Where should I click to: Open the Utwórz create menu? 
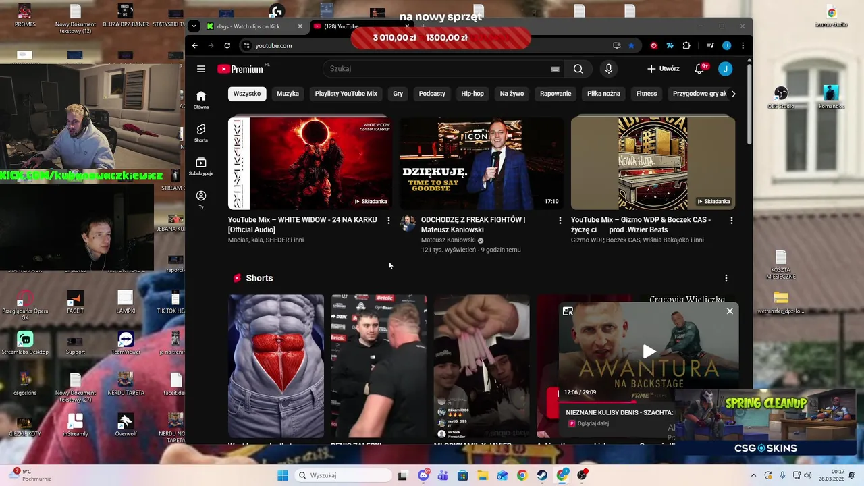click(x=663, y=69)
